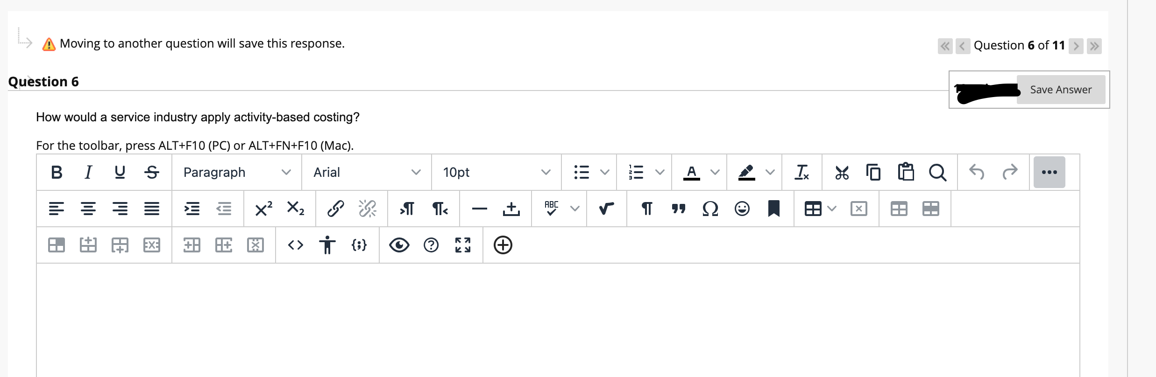Open text color picker arrow
This screenshot has width=1156, height=377.
[x=715, y=172]
